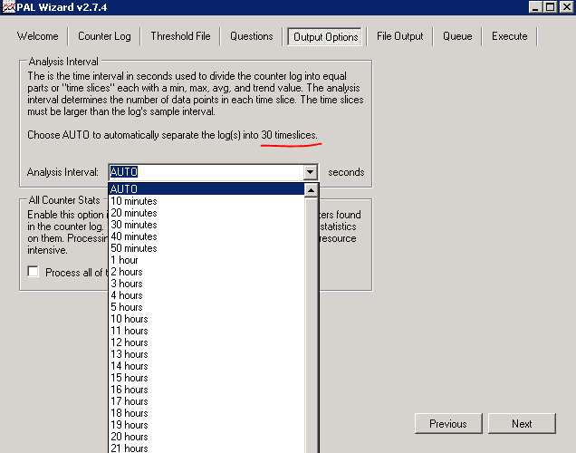This screenshot has height=453, width=576.
Task: Pick the 11 hours option
Action: coord(206,331)
